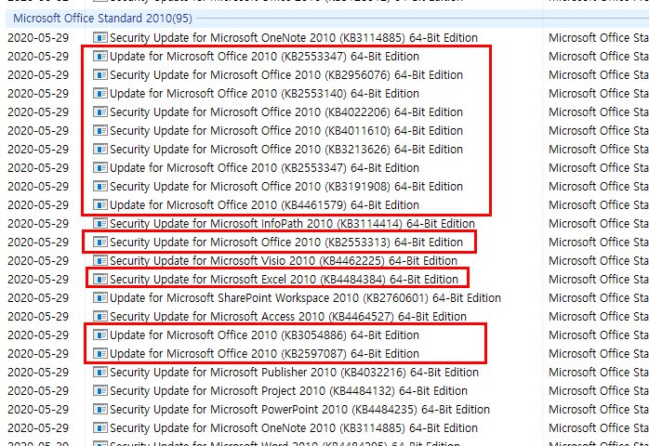Viewport: 649px width, 446px height.
Task: Click the Publisher 2010 security update icon
Action: click(x=100, y=373)
